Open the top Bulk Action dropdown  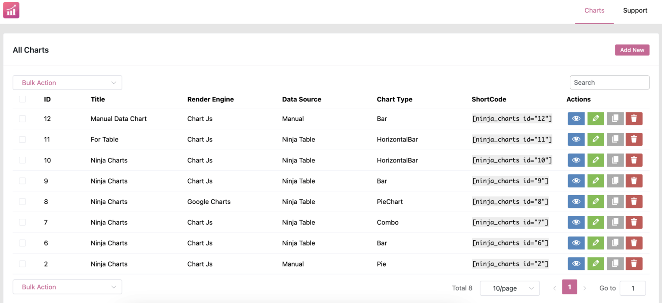click(x=67, y=83)
